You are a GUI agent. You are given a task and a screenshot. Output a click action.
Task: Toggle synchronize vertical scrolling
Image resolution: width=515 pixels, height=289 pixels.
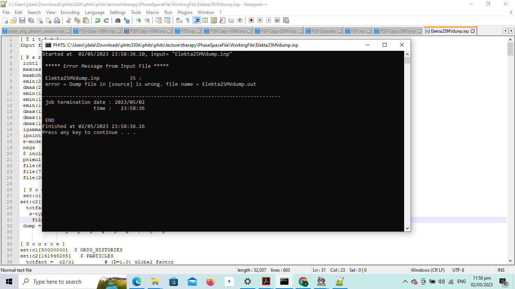(159, 20)
